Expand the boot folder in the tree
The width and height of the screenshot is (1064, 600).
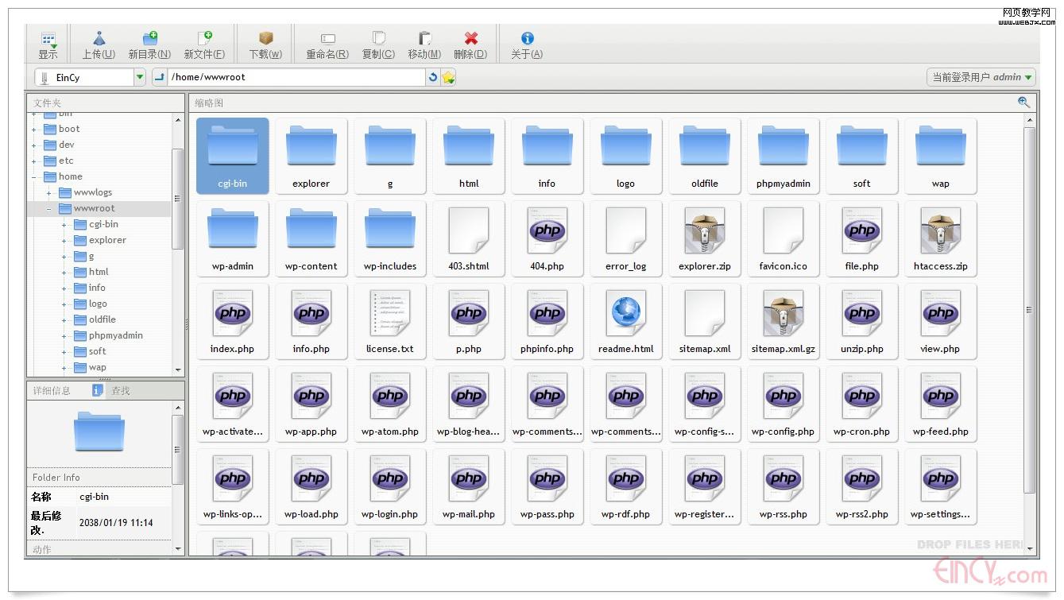tap(34, 130)
